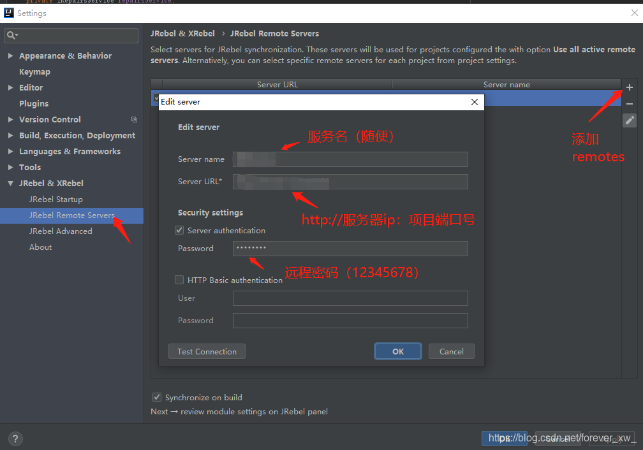Click the Version Control project-level icon

(x=134, y=120)
